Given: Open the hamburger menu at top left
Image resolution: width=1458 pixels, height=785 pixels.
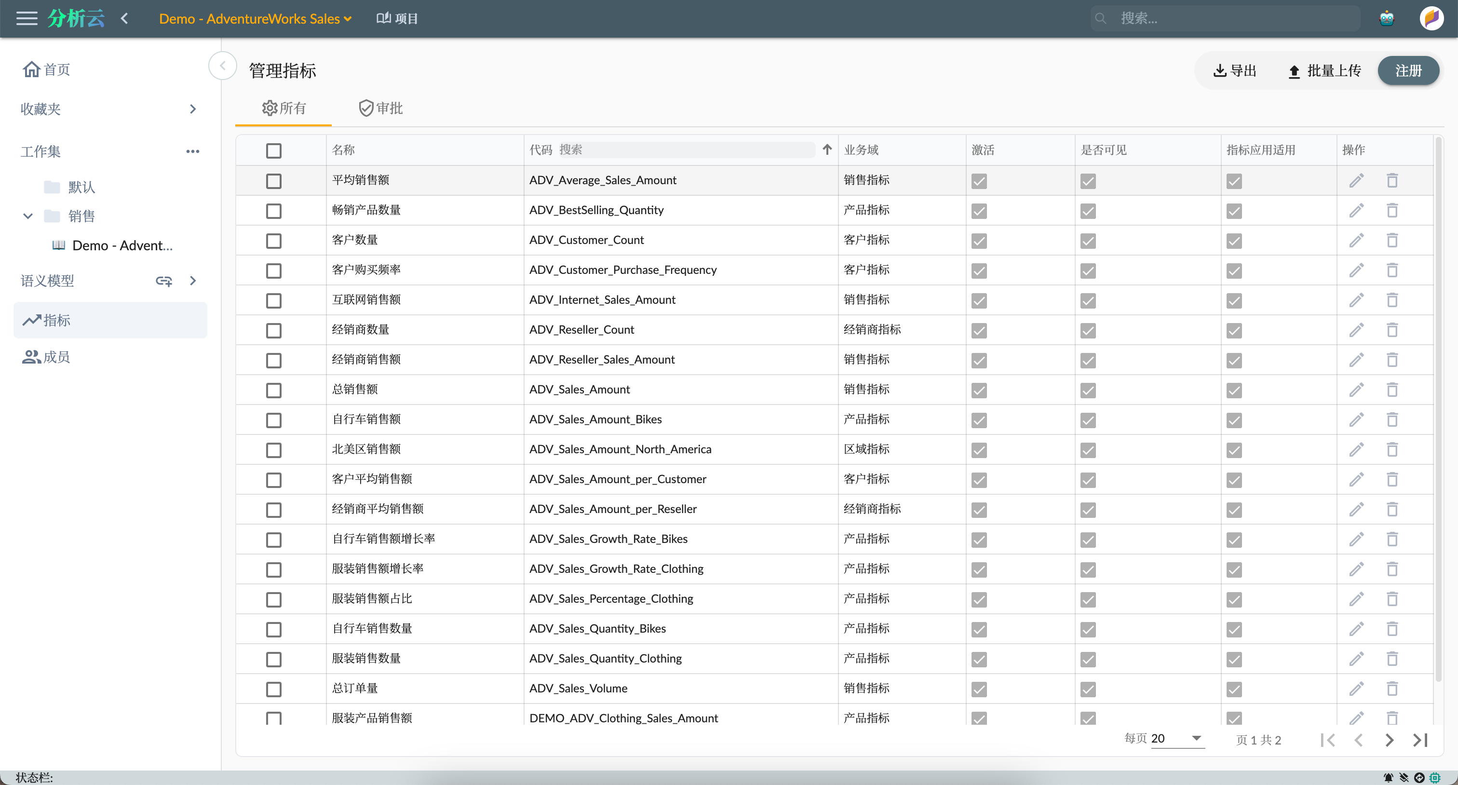Looking at the screenshot, I should click(x=26, y=18).
